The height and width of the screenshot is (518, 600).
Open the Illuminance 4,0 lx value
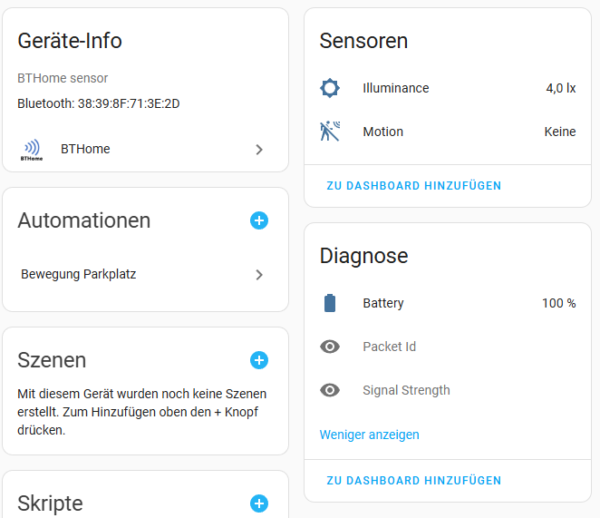(x=560, y=88)
